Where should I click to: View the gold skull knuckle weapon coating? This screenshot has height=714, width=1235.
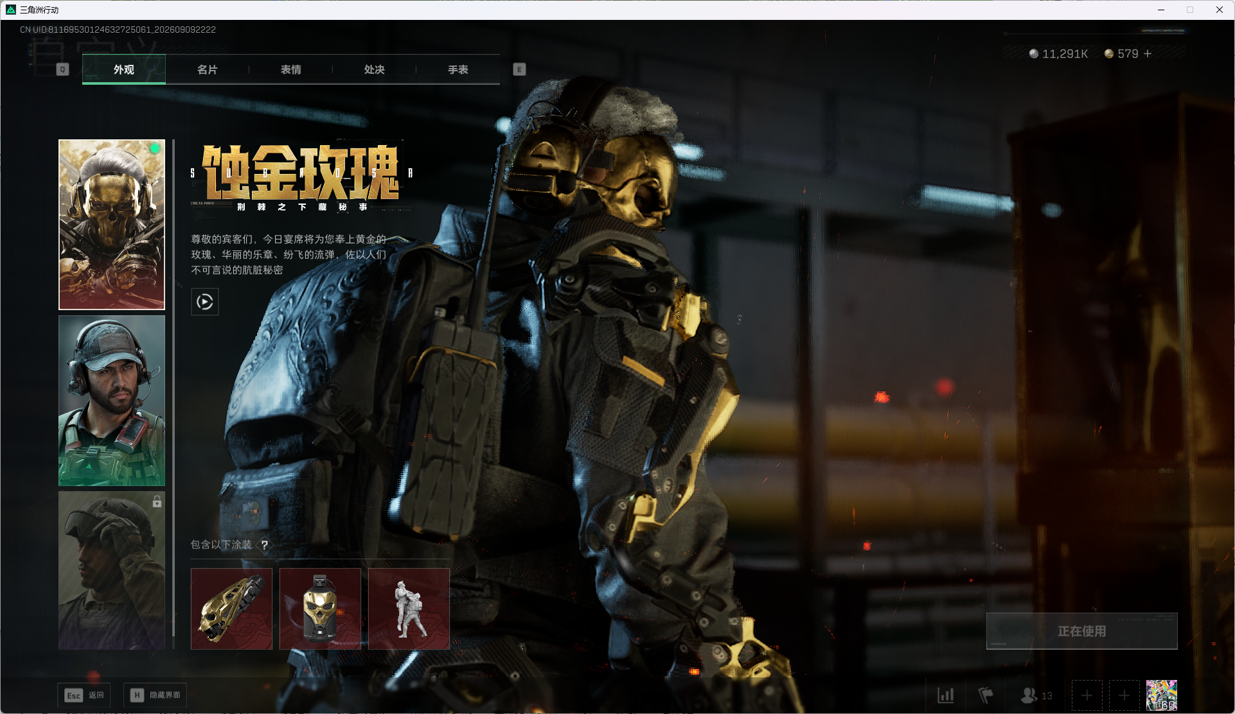(232, 609)
